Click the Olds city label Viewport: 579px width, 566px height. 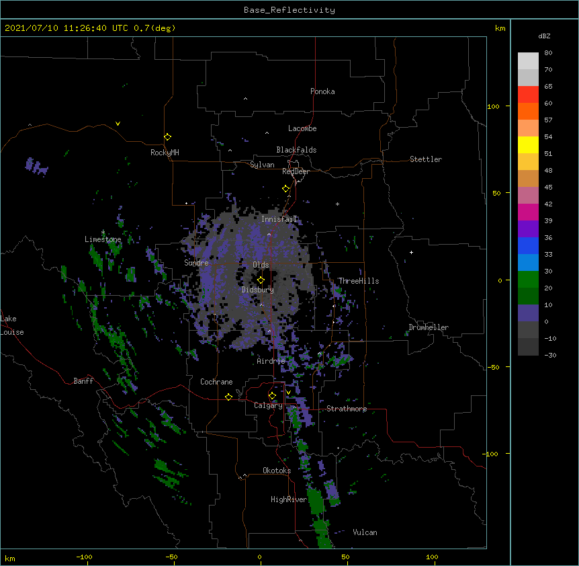coord(261,265)
